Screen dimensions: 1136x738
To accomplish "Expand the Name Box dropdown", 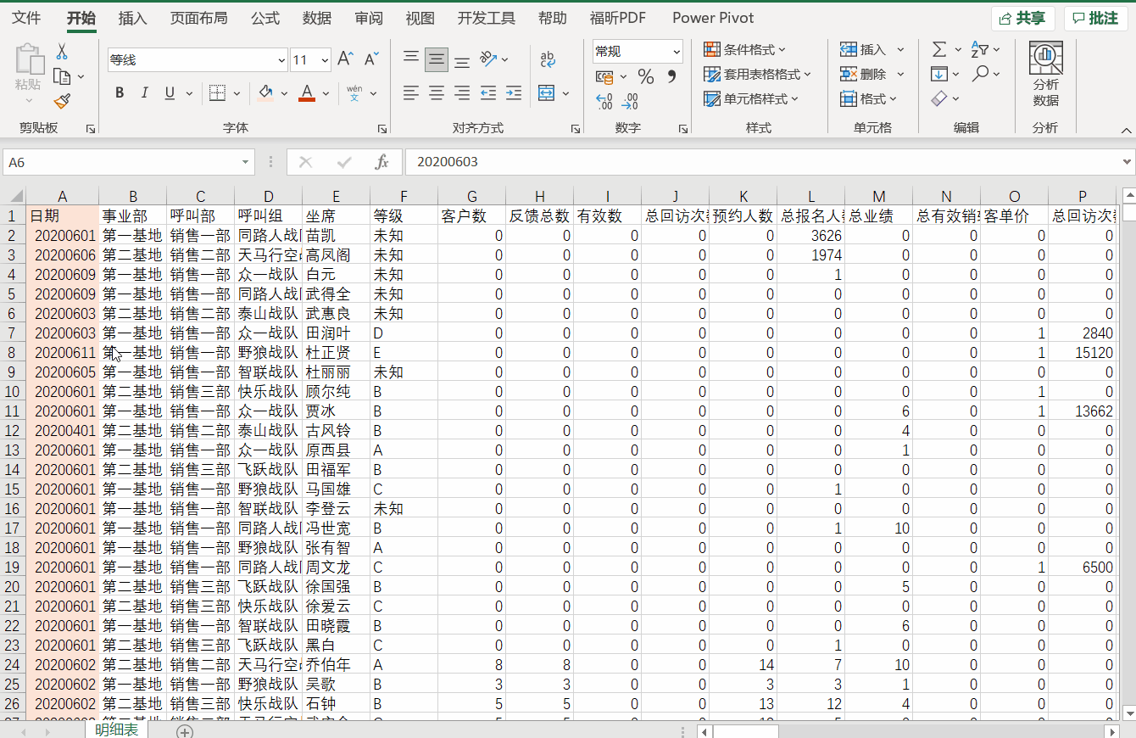I will tap(246, 162).
